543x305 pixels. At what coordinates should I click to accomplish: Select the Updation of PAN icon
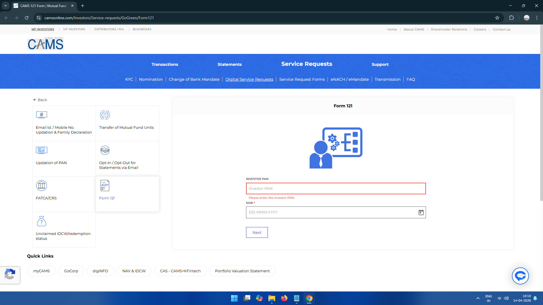click(x=42, y=150)
